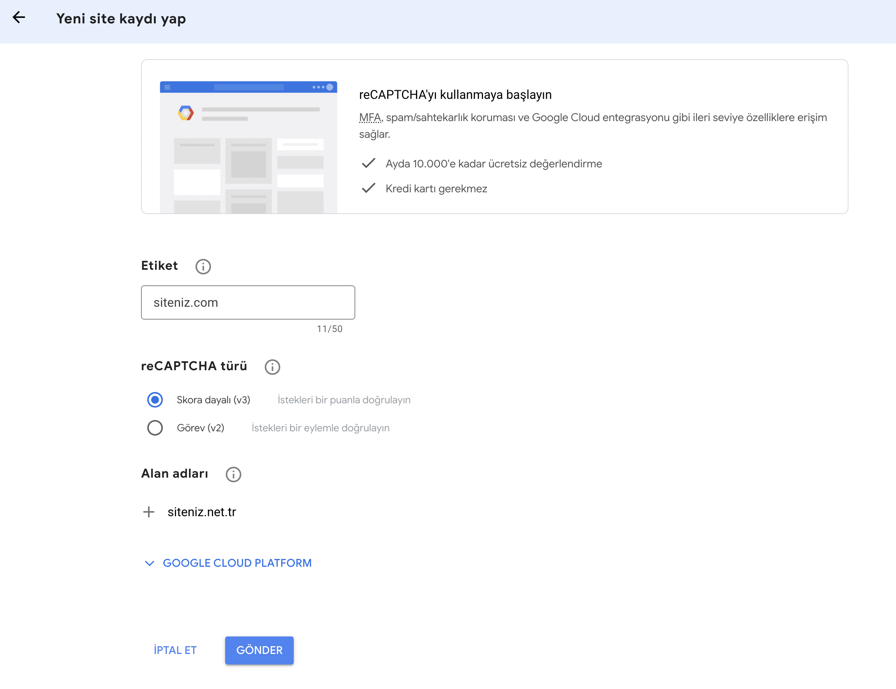Click the chevron beside Google Cloud Platform
Viewport: 896px width, 689px height.
(x=150, y=564)
